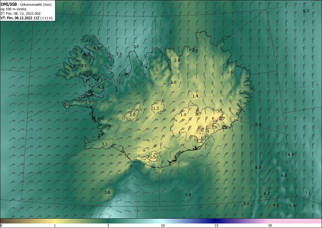Click the '(+11 h)' forecast offset text
The height and width of the screenshot is (228, 322).
pyautogui.click(x=46, y=18)
